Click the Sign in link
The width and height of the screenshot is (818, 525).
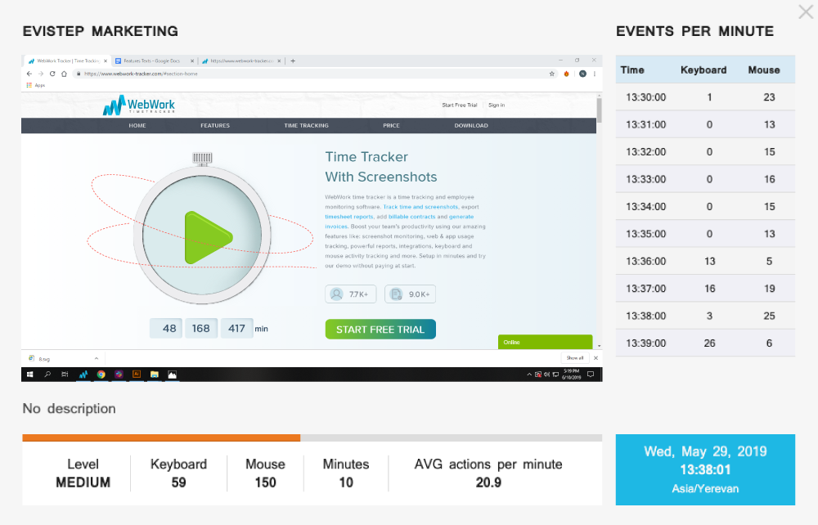pyautogui.click(x=497, y=105)
